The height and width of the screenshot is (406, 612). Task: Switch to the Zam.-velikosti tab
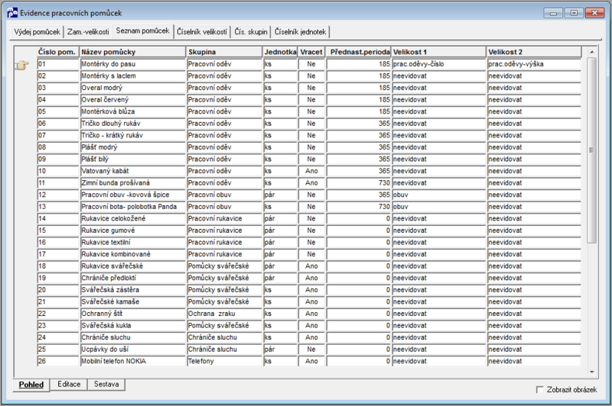coord(88,32)
